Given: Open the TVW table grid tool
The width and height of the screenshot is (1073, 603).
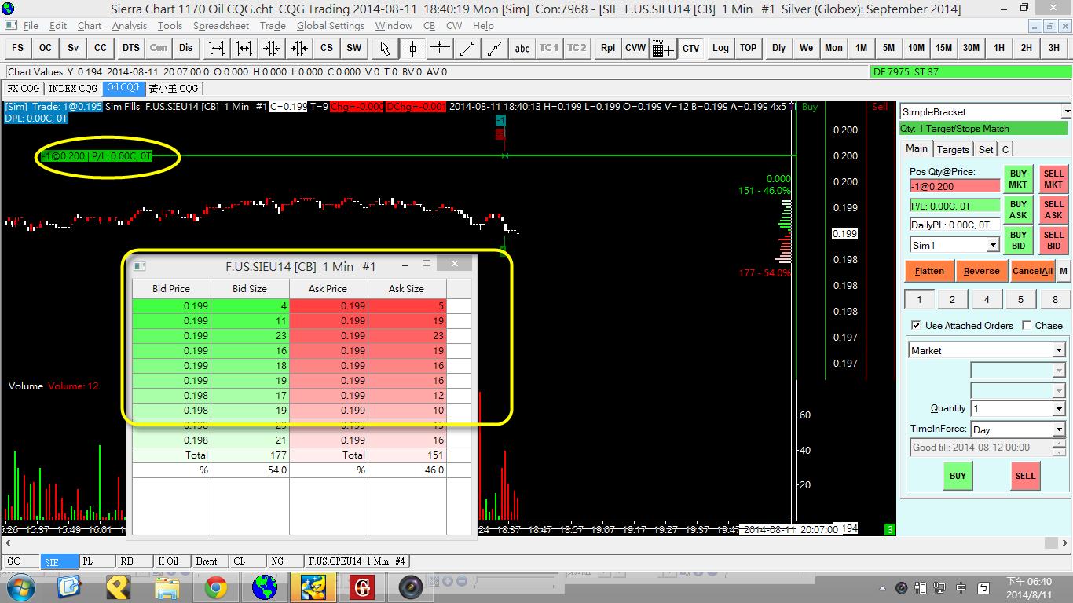Looking at the screenshot, I should click(663, 48).
